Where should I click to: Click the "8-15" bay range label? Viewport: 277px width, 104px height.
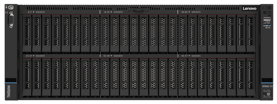[107, 12]
